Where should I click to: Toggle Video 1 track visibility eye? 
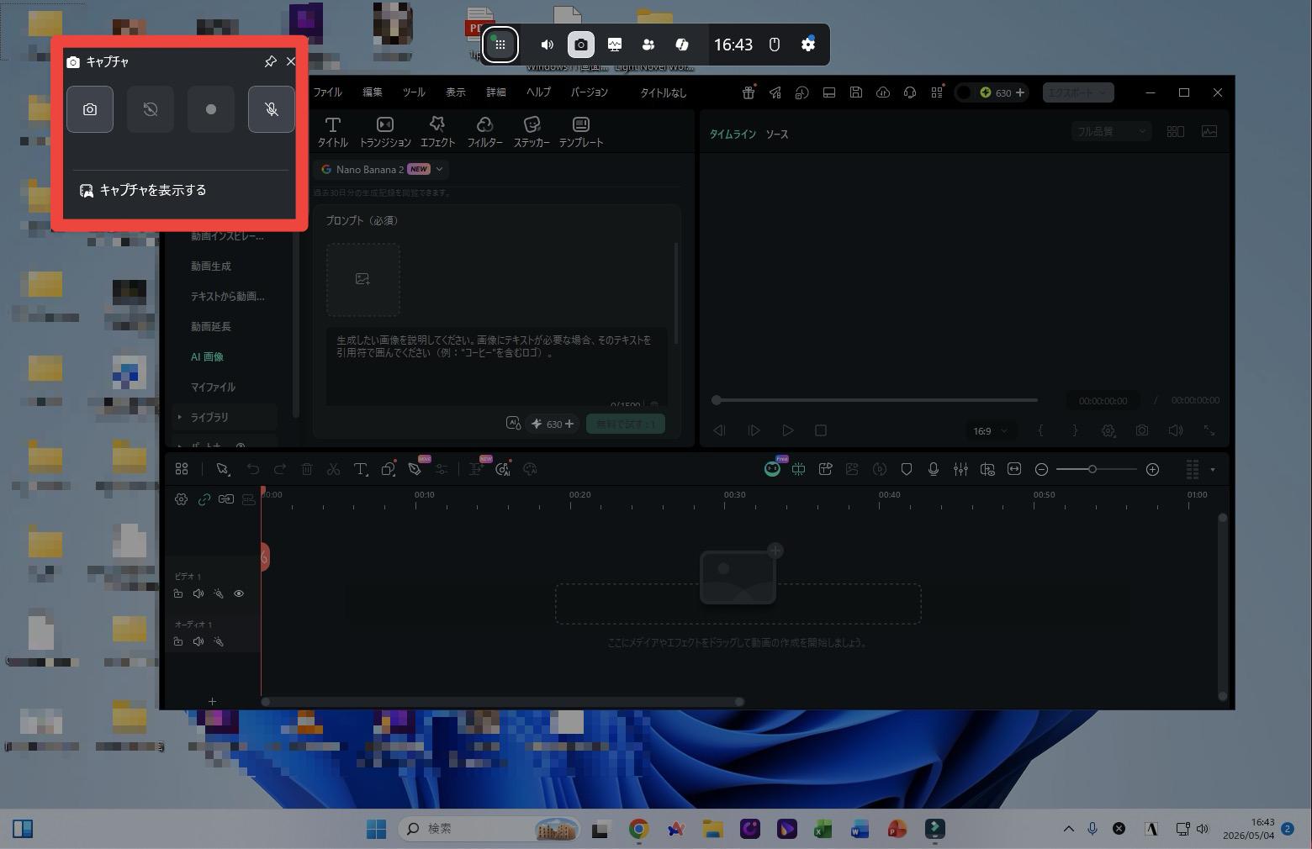[239, 593]
